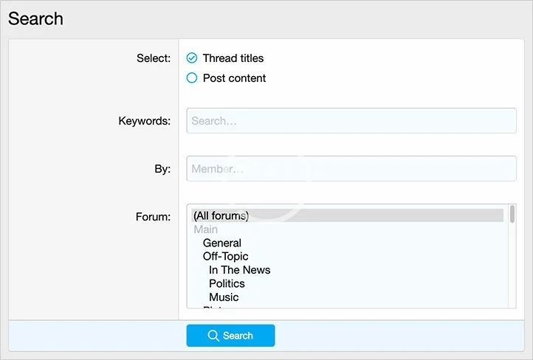The width and height of the screenshot is (533, 360).
Task: Select Off-Topic in the Forum list
Action: click(225, 257)
